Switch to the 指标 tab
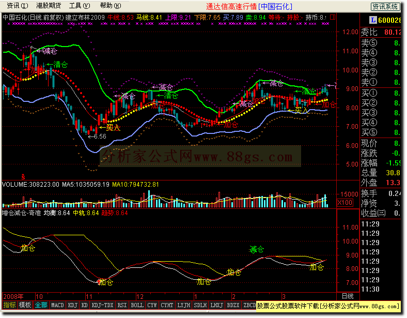Viewport: 407px width, 318px height. tap(10, 305)
